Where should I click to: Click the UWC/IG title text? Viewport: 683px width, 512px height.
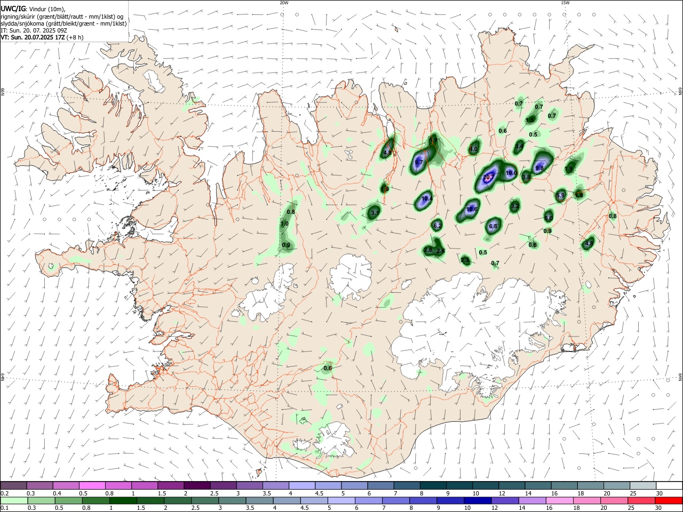pyautogui.click(x=12, y=9)
